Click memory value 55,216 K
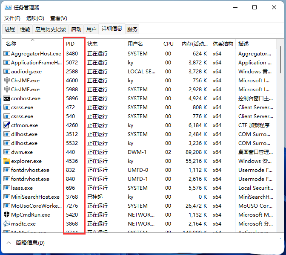The height and width of the screenshot is (255, 286). (196, 161)
